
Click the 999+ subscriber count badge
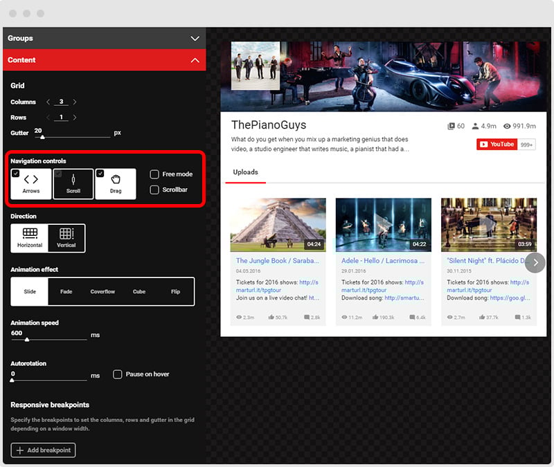click(526, 145)
